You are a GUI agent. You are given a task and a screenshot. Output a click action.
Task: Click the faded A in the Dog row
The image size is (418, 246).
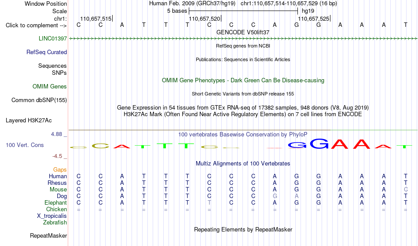297,196
